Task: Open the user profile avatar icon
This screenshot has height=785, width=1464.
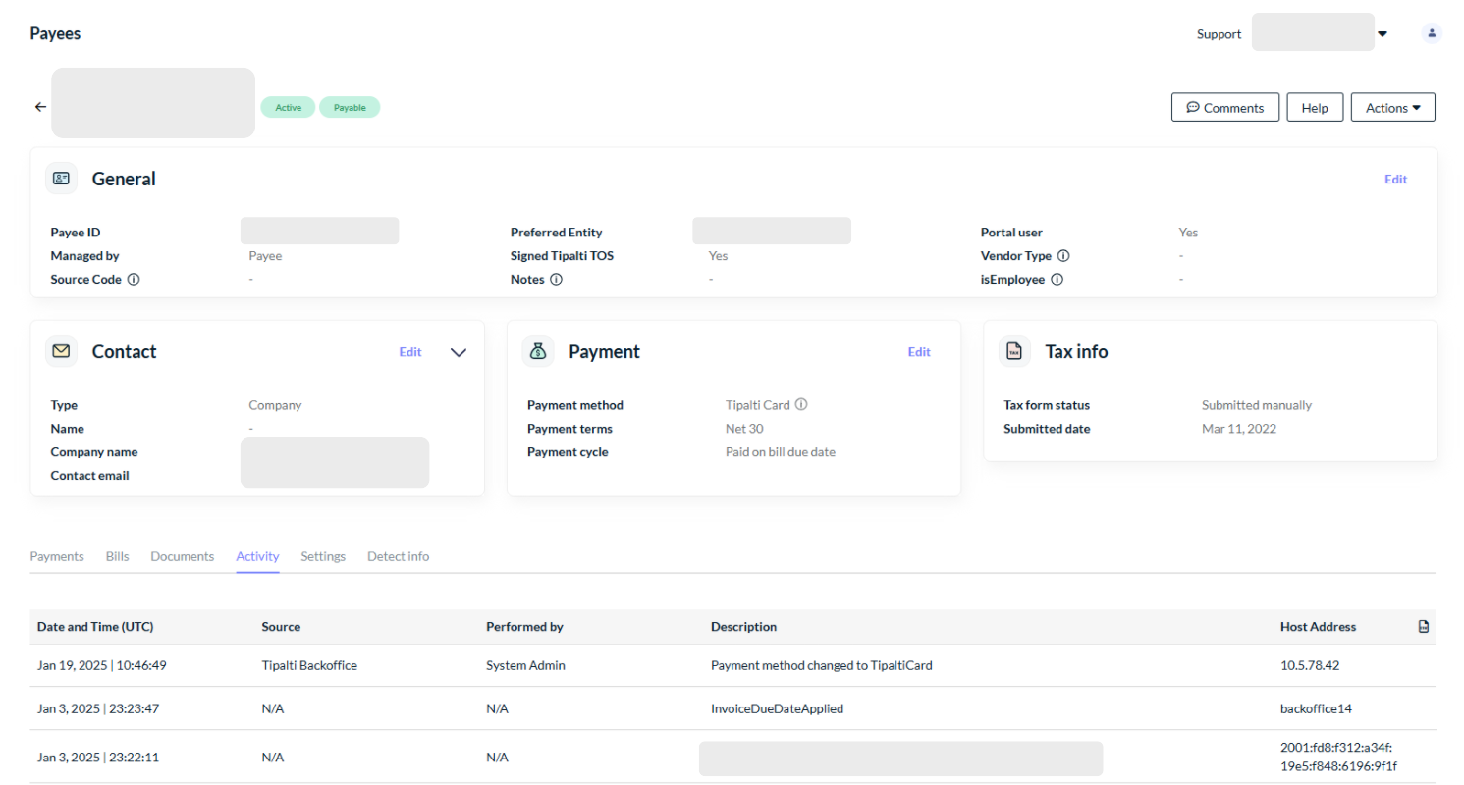Action: [1432, 33]
